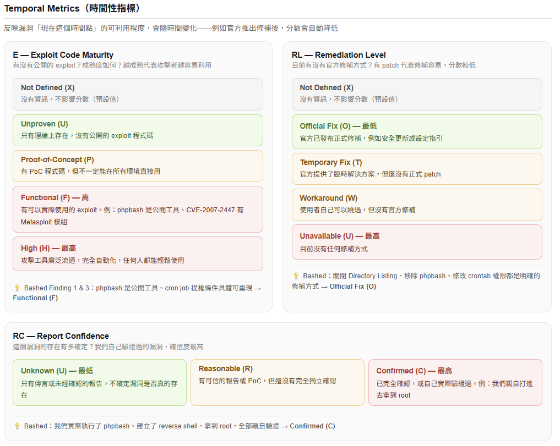Viewport: 560px width, 446px height.
Task: Click the note text about phpbash and cron job 提權
Action: (137, 293)
